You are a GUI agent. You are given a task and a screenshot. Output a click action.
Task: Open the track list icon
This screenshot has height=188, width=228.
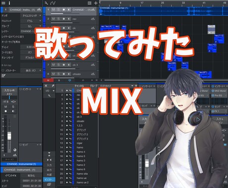pos(89,3)
